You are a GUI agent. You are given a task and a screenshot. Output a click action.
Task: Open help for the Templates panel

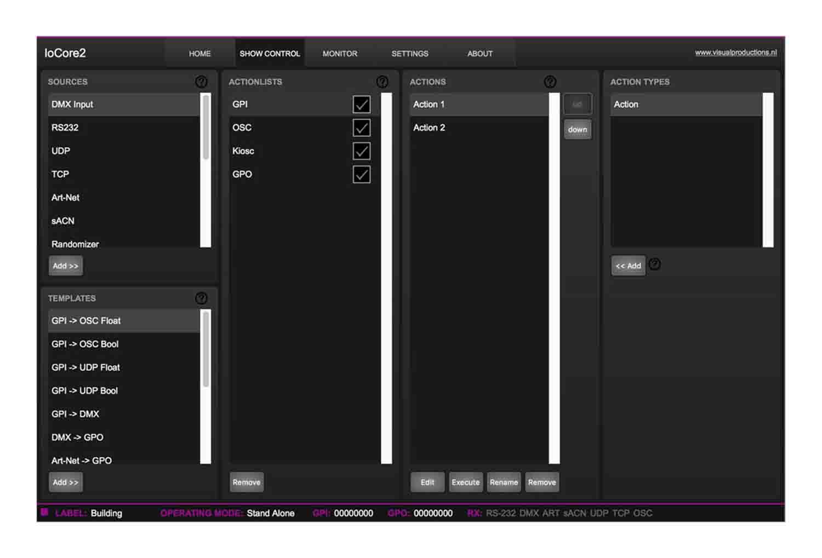(201, 298)
